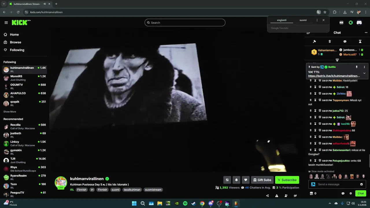Screen dimensions: 370x208
Task: Click the Windows Start button
Action: click(x=134, y=203)
